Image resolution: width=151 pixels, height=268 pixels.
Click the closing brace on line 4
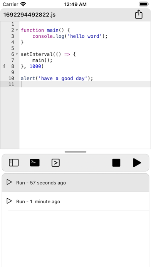[22, 42]
